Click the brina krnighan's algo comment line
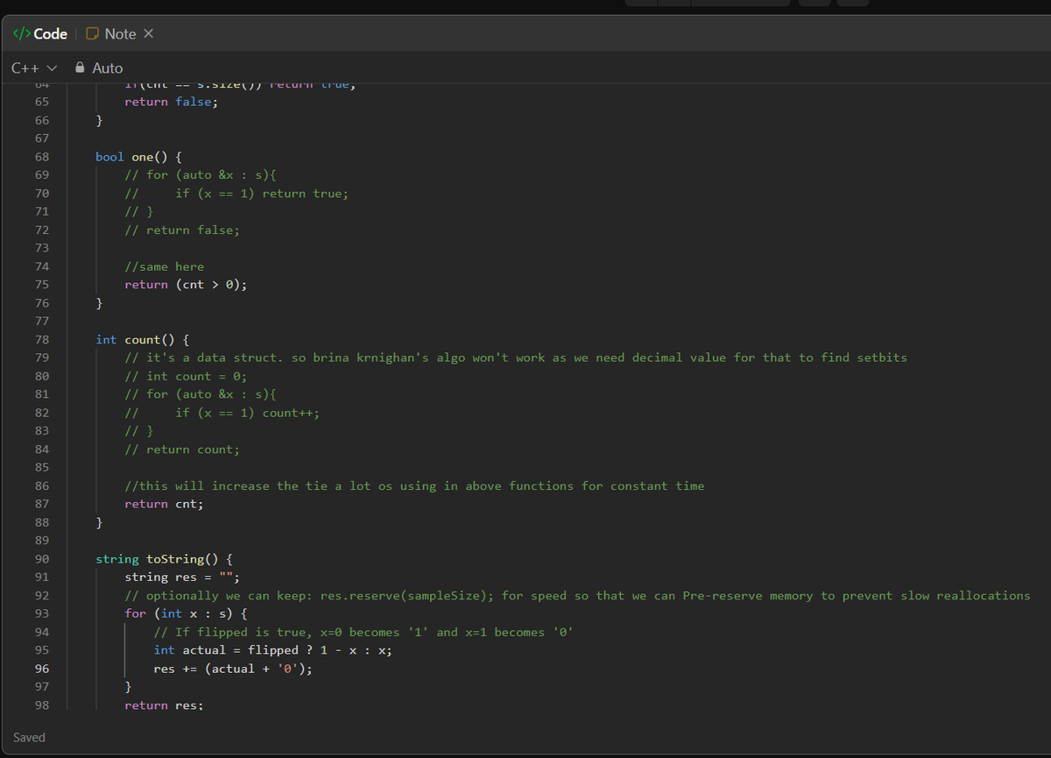The width and height of the screenshot is (1051, 758). point(516,358)
